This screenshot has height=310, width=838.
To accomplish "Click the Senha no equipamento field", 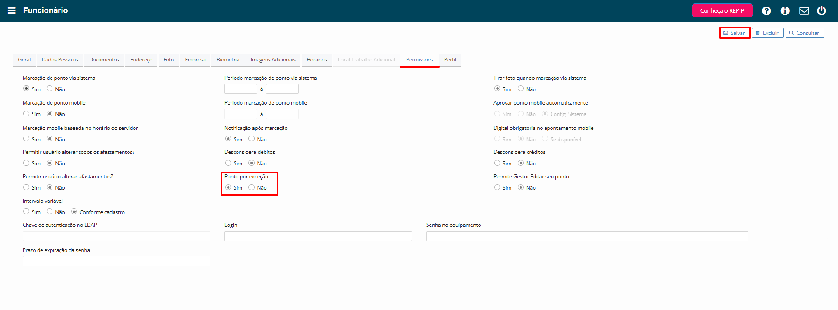I will coord(587,236).
